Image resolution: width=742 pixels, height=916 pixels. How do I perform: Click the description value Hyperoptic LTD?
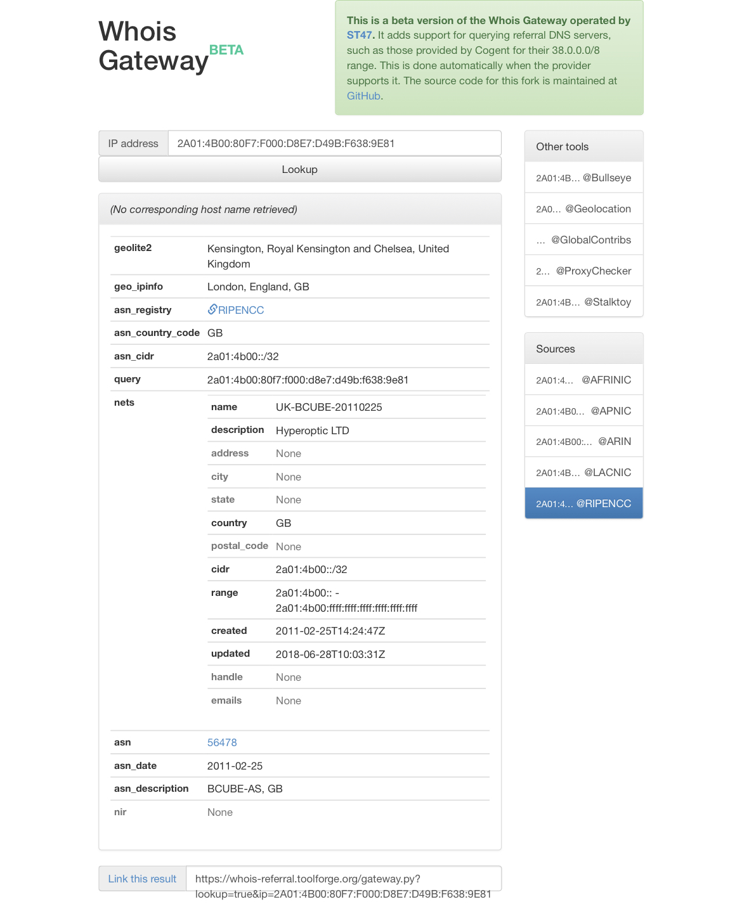point(313,430)
